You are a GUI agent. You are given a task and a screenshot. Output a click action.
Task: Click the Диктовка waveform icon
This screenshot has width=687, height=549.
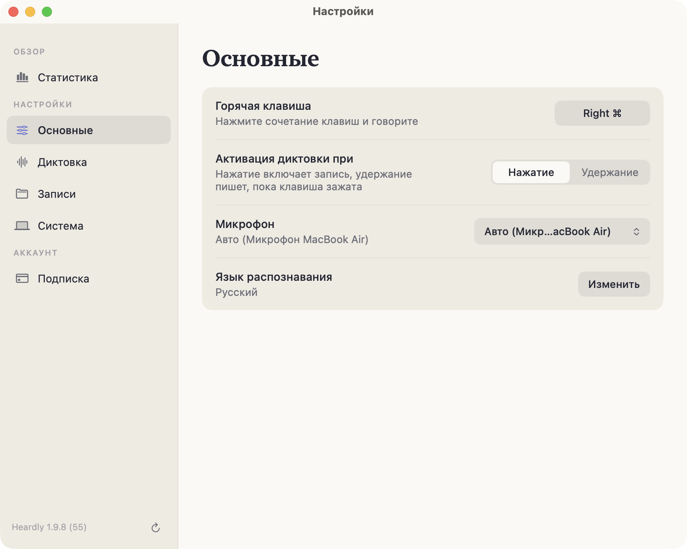tap(22, 162)
